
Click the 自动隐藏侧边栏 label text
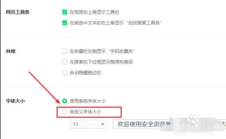point(85,73)
